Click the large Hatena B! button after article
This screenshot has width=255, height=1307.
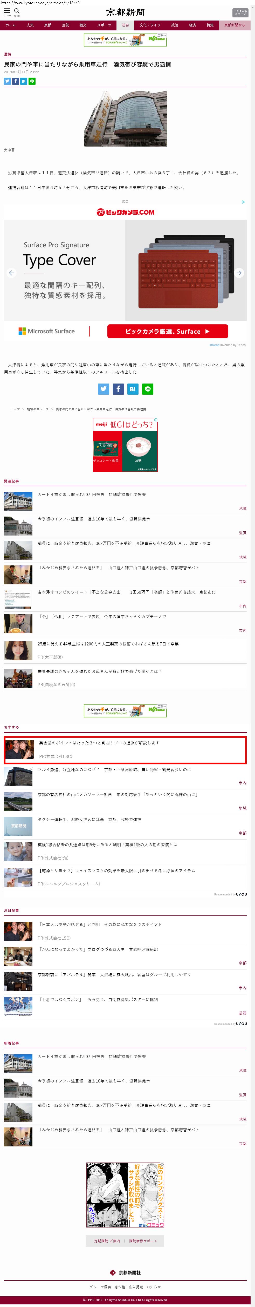point(132,389)
